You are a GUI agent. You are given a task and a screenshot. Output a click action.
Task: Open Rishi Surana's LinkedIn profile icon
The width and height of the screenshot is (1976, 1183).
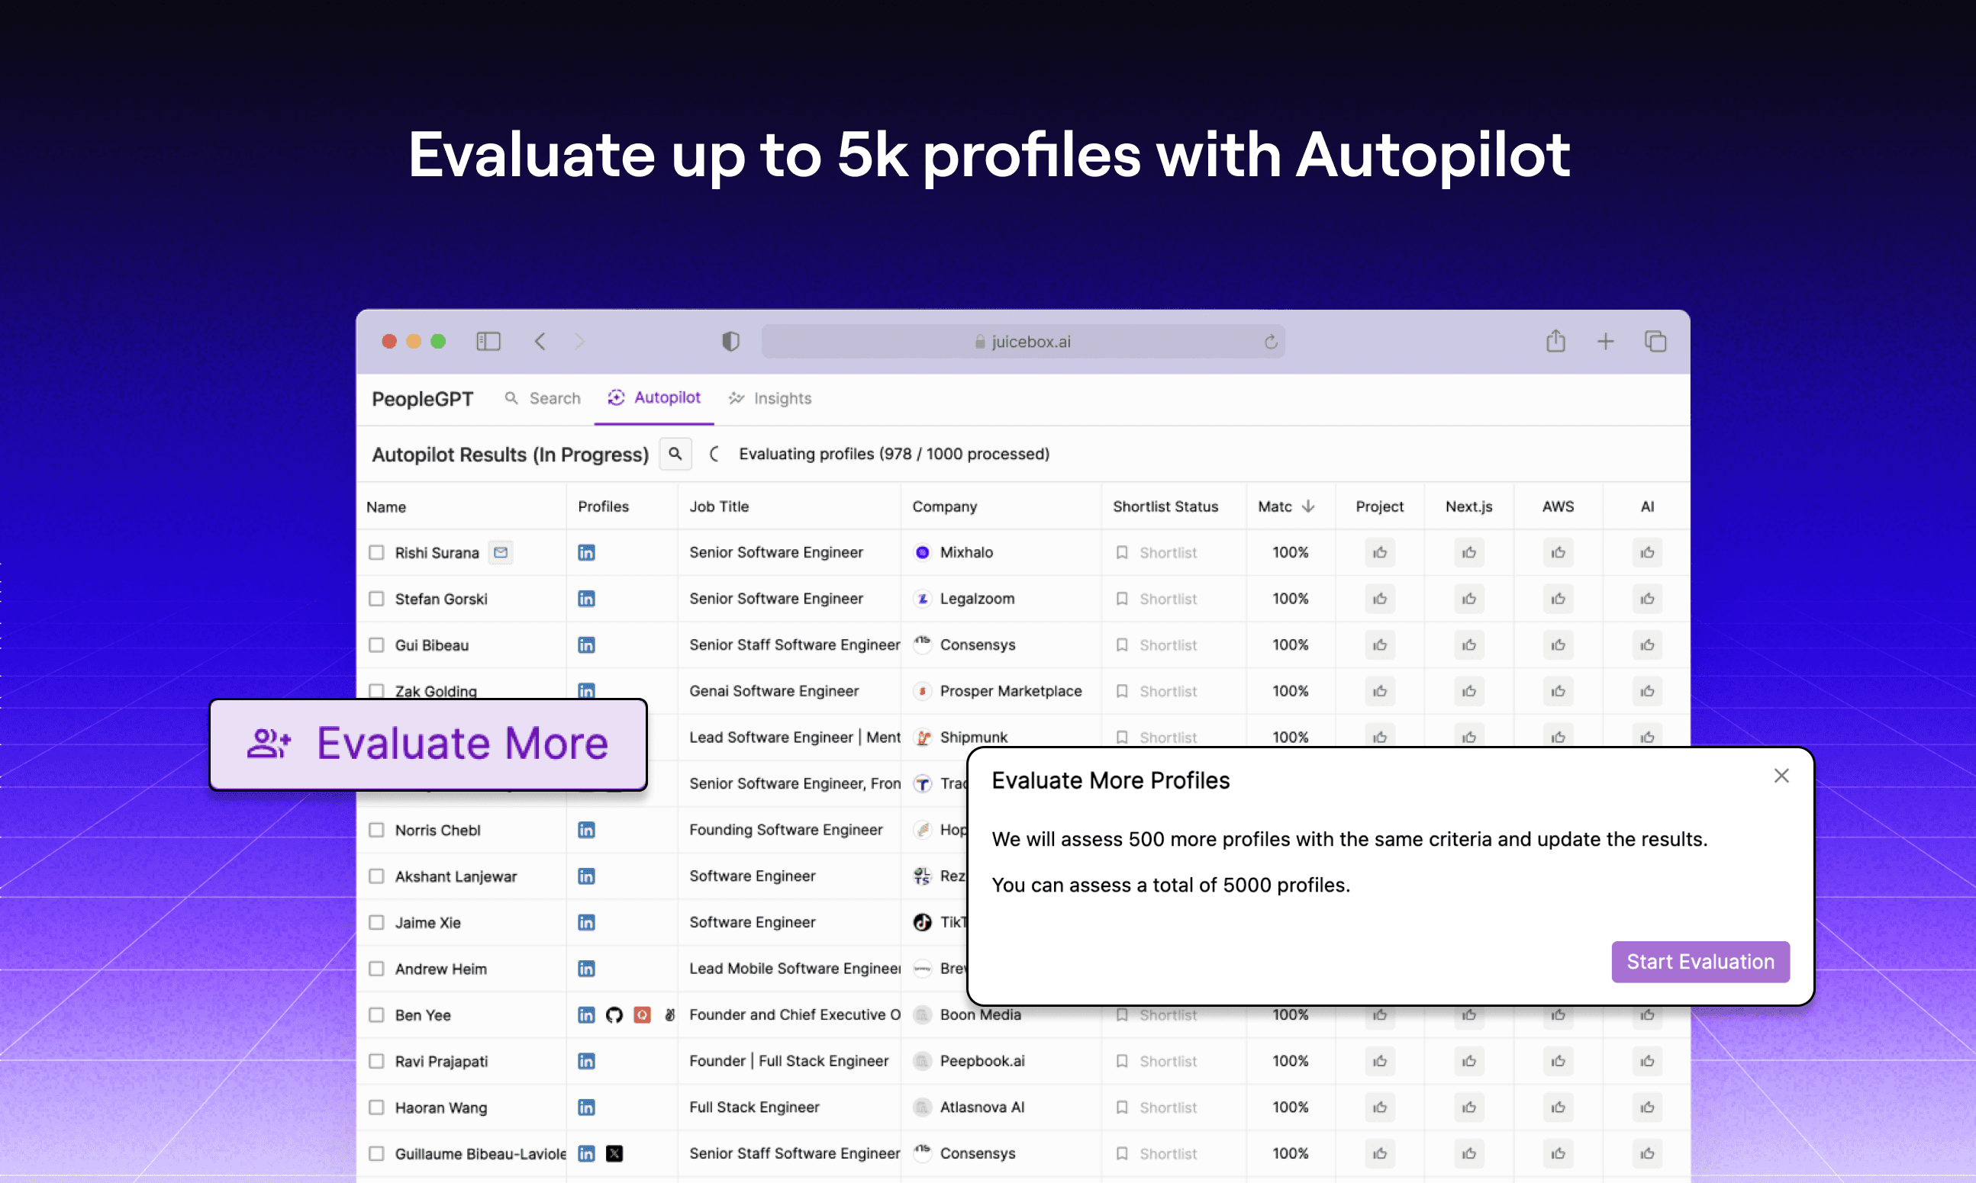point(586,552)
